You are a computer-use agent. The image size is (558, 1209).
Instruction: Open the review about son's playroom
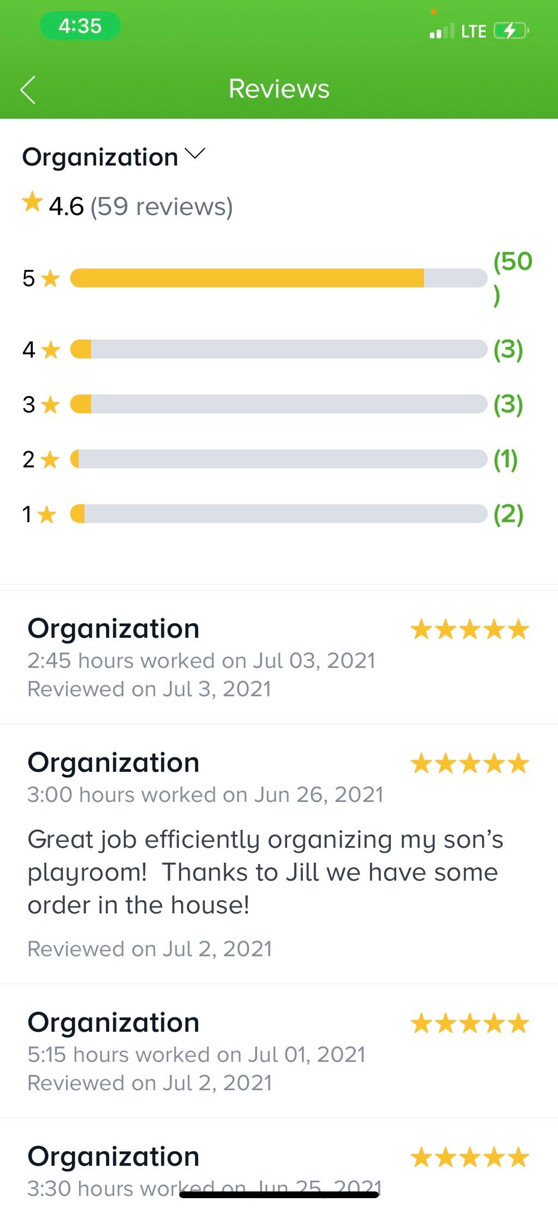[279, 854]
